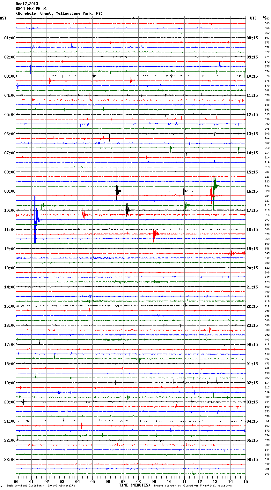
Task: Click the date header Dec17,2013
Action: click(x=27, y=4)
